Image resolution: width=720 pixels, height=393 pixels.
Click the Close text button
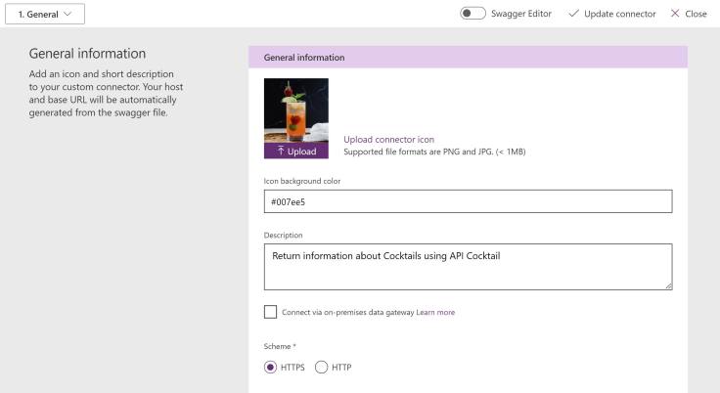click(x=696, y=14)
